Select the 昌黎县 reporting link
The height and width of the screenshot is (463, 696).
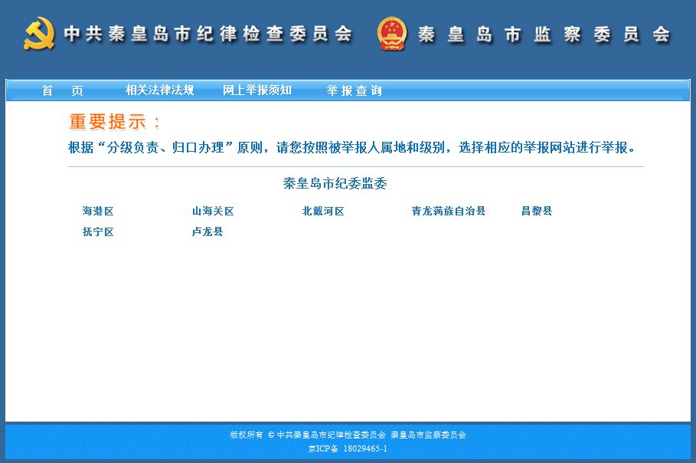(534, 211)
